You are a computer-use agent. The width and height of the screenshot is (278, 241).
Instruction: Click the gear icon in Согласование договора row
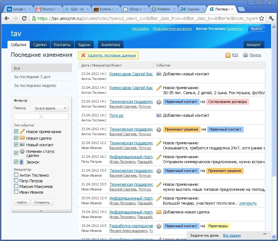159,102
